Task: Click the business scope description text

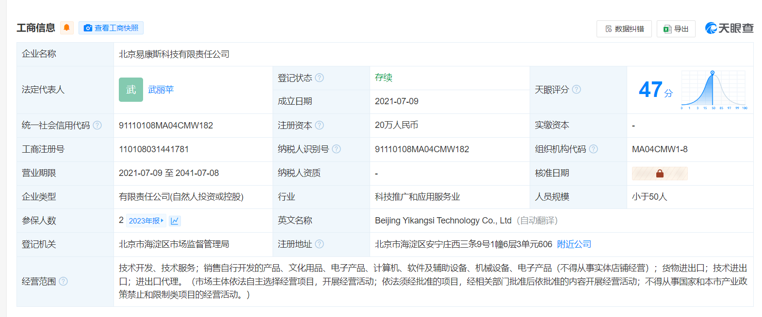Action: (x=433, y=281)
